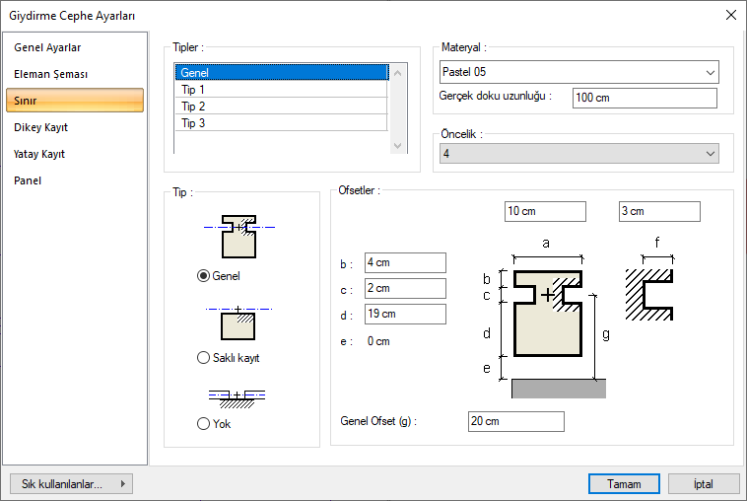Screen dimensions: 747x501
Task: Open the Materyal Pastel 05 dropdown
Action: pyautogui.click(x=577, y=72)
